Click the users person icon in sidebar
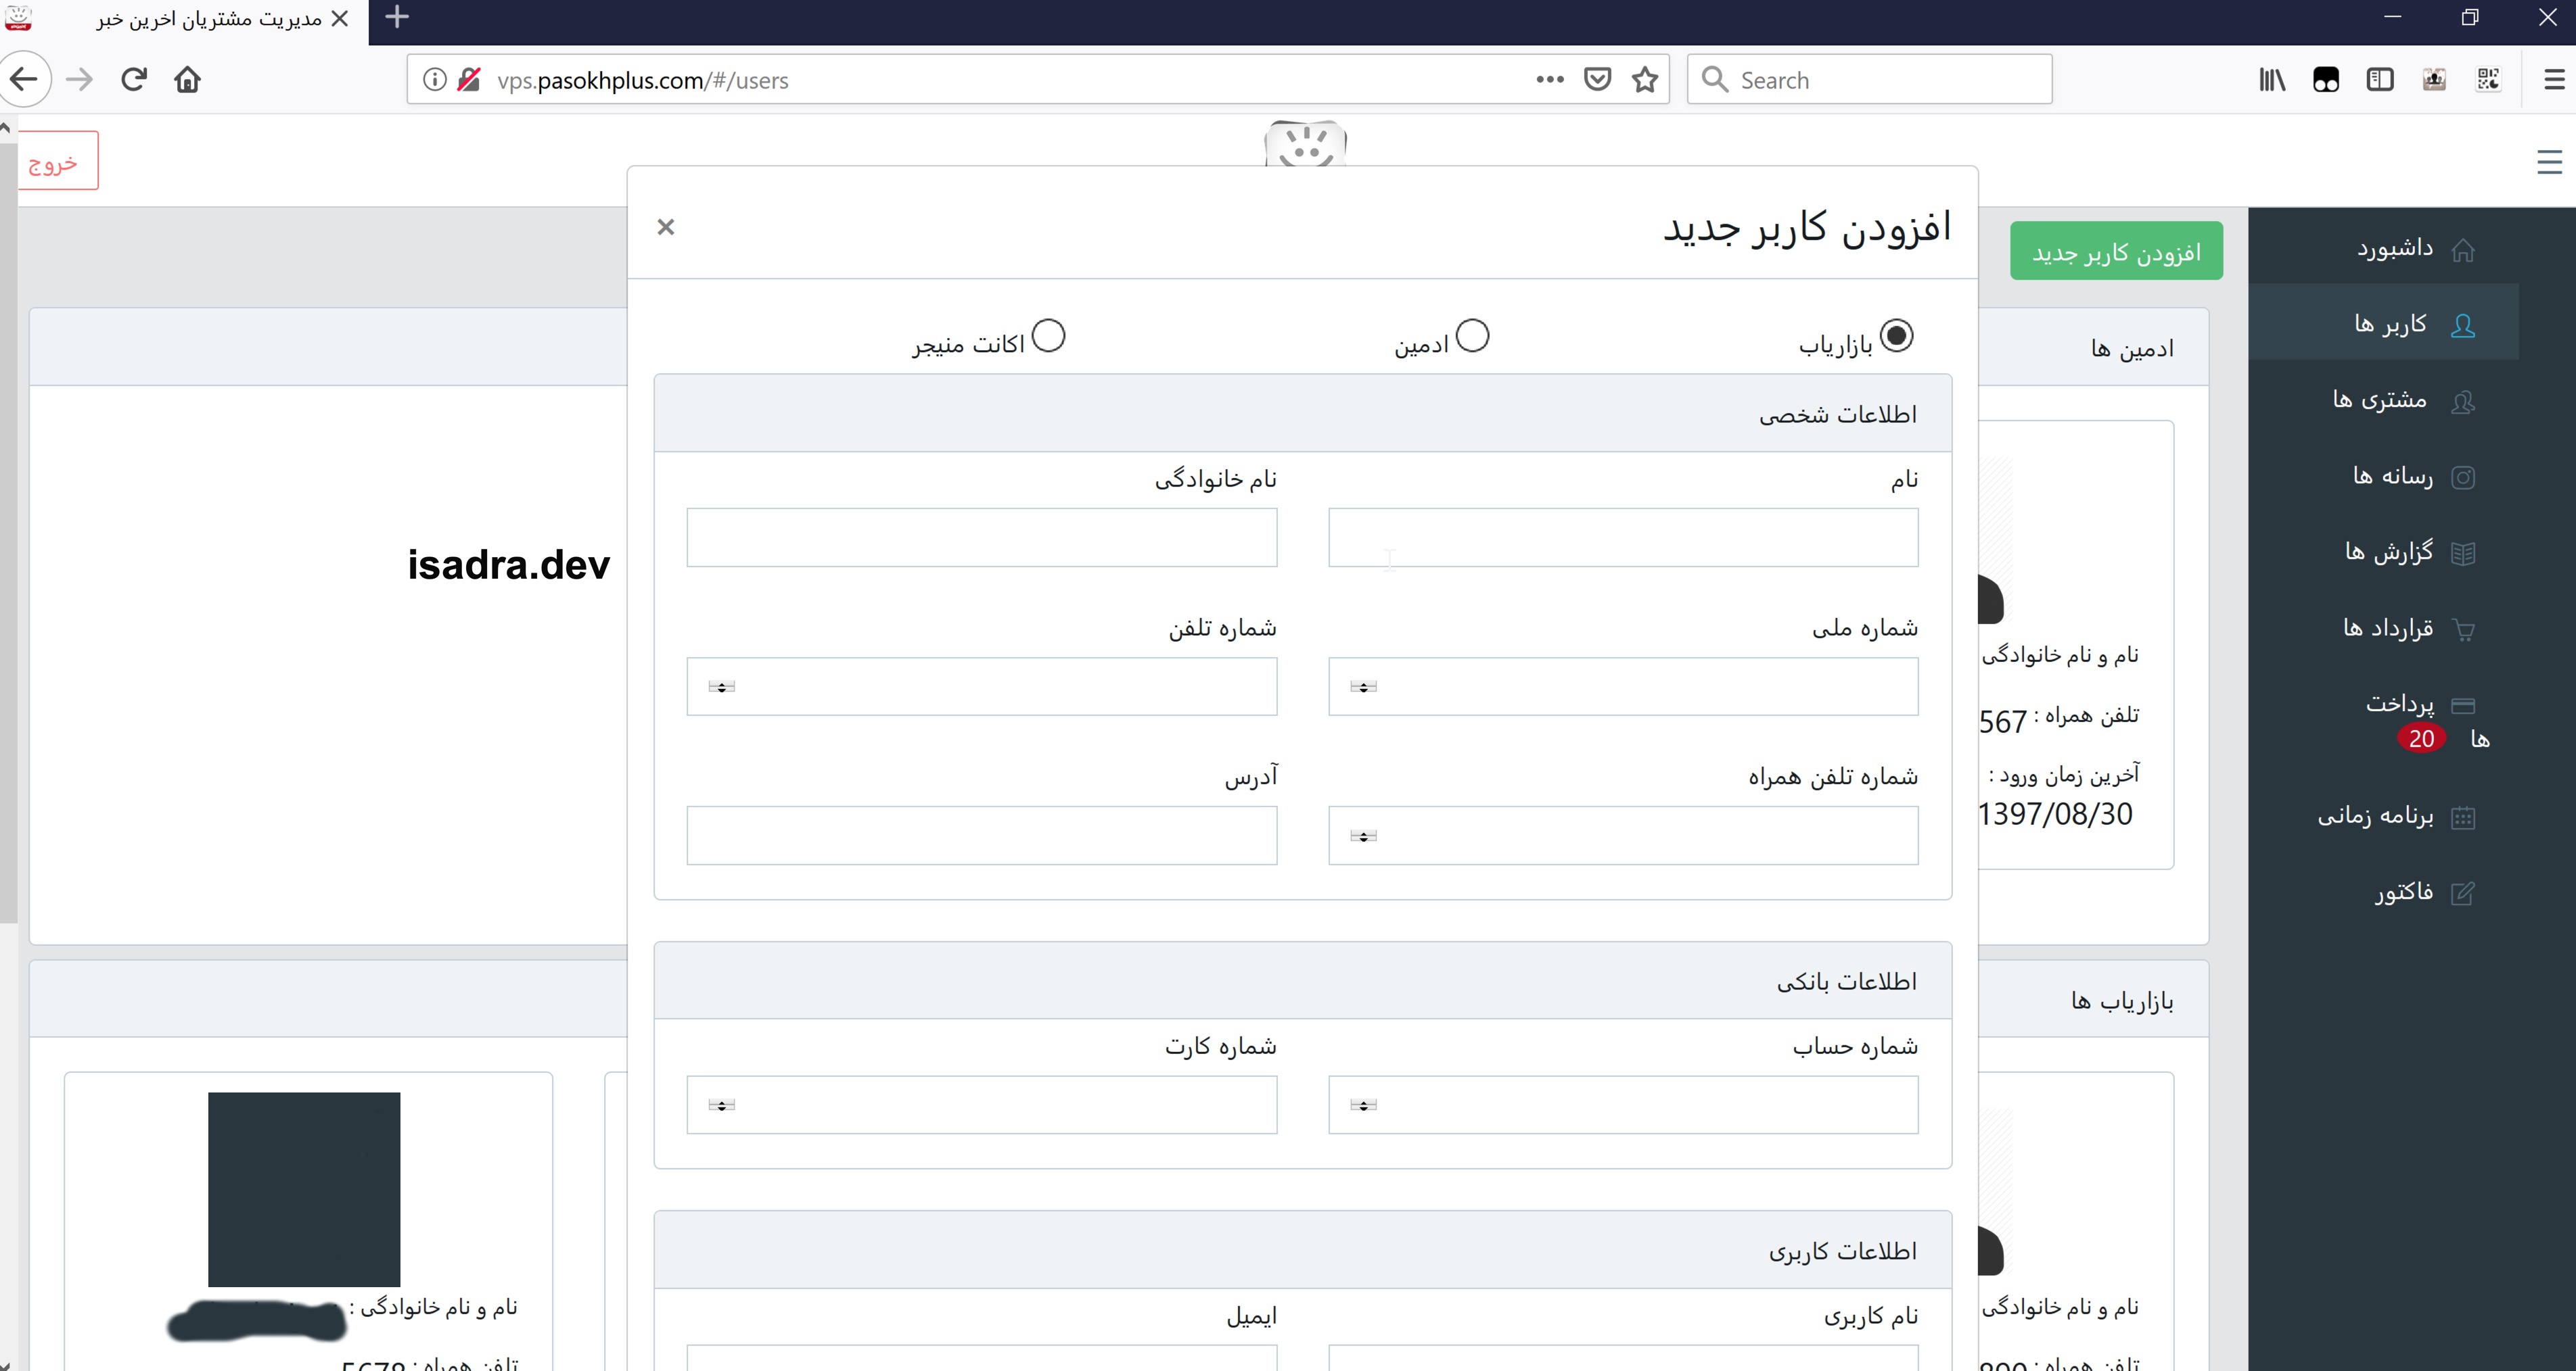The image size is (2576, 1371). click(2463, 326)
